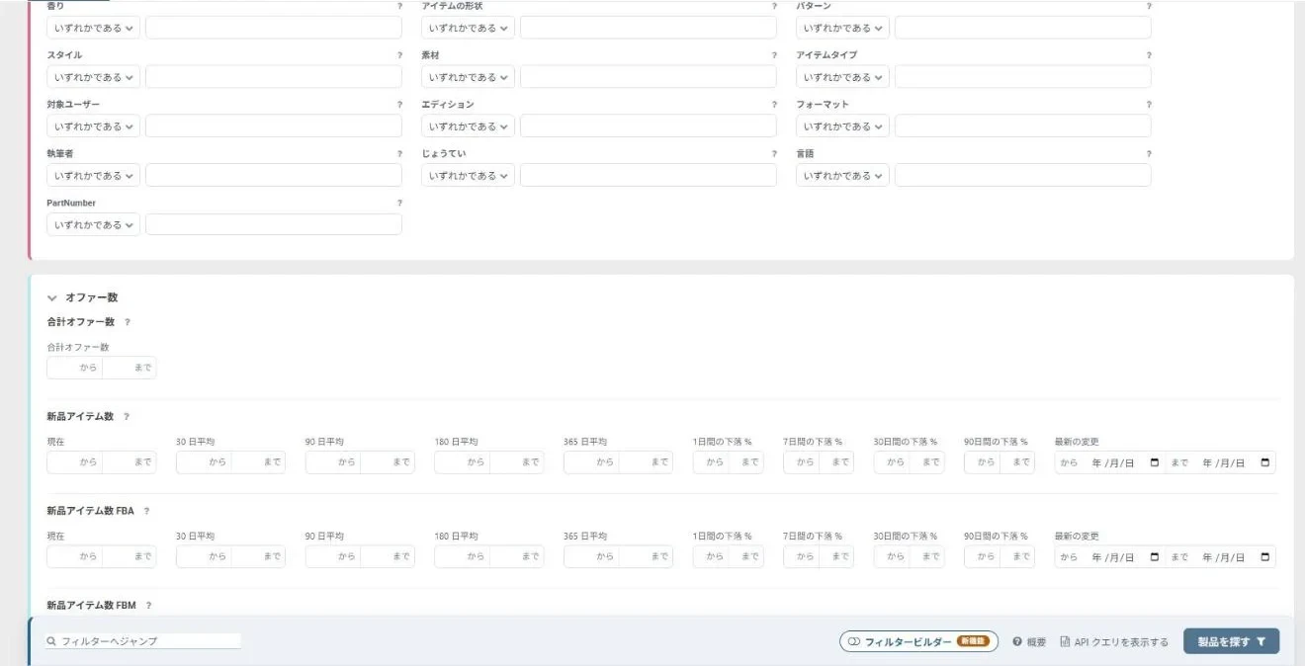
Task: Open calendar for 新品アイテム数 FBA end date
Action: coord(1265,557)
